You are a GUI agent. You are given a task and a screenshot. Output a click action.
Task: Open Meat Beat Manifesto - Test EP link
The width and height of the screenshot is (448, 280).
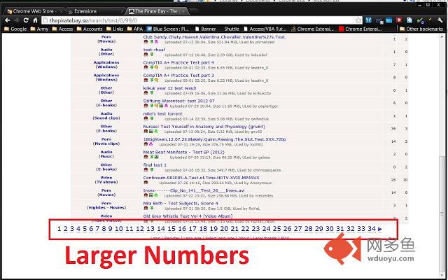click(x=183, y=153)
